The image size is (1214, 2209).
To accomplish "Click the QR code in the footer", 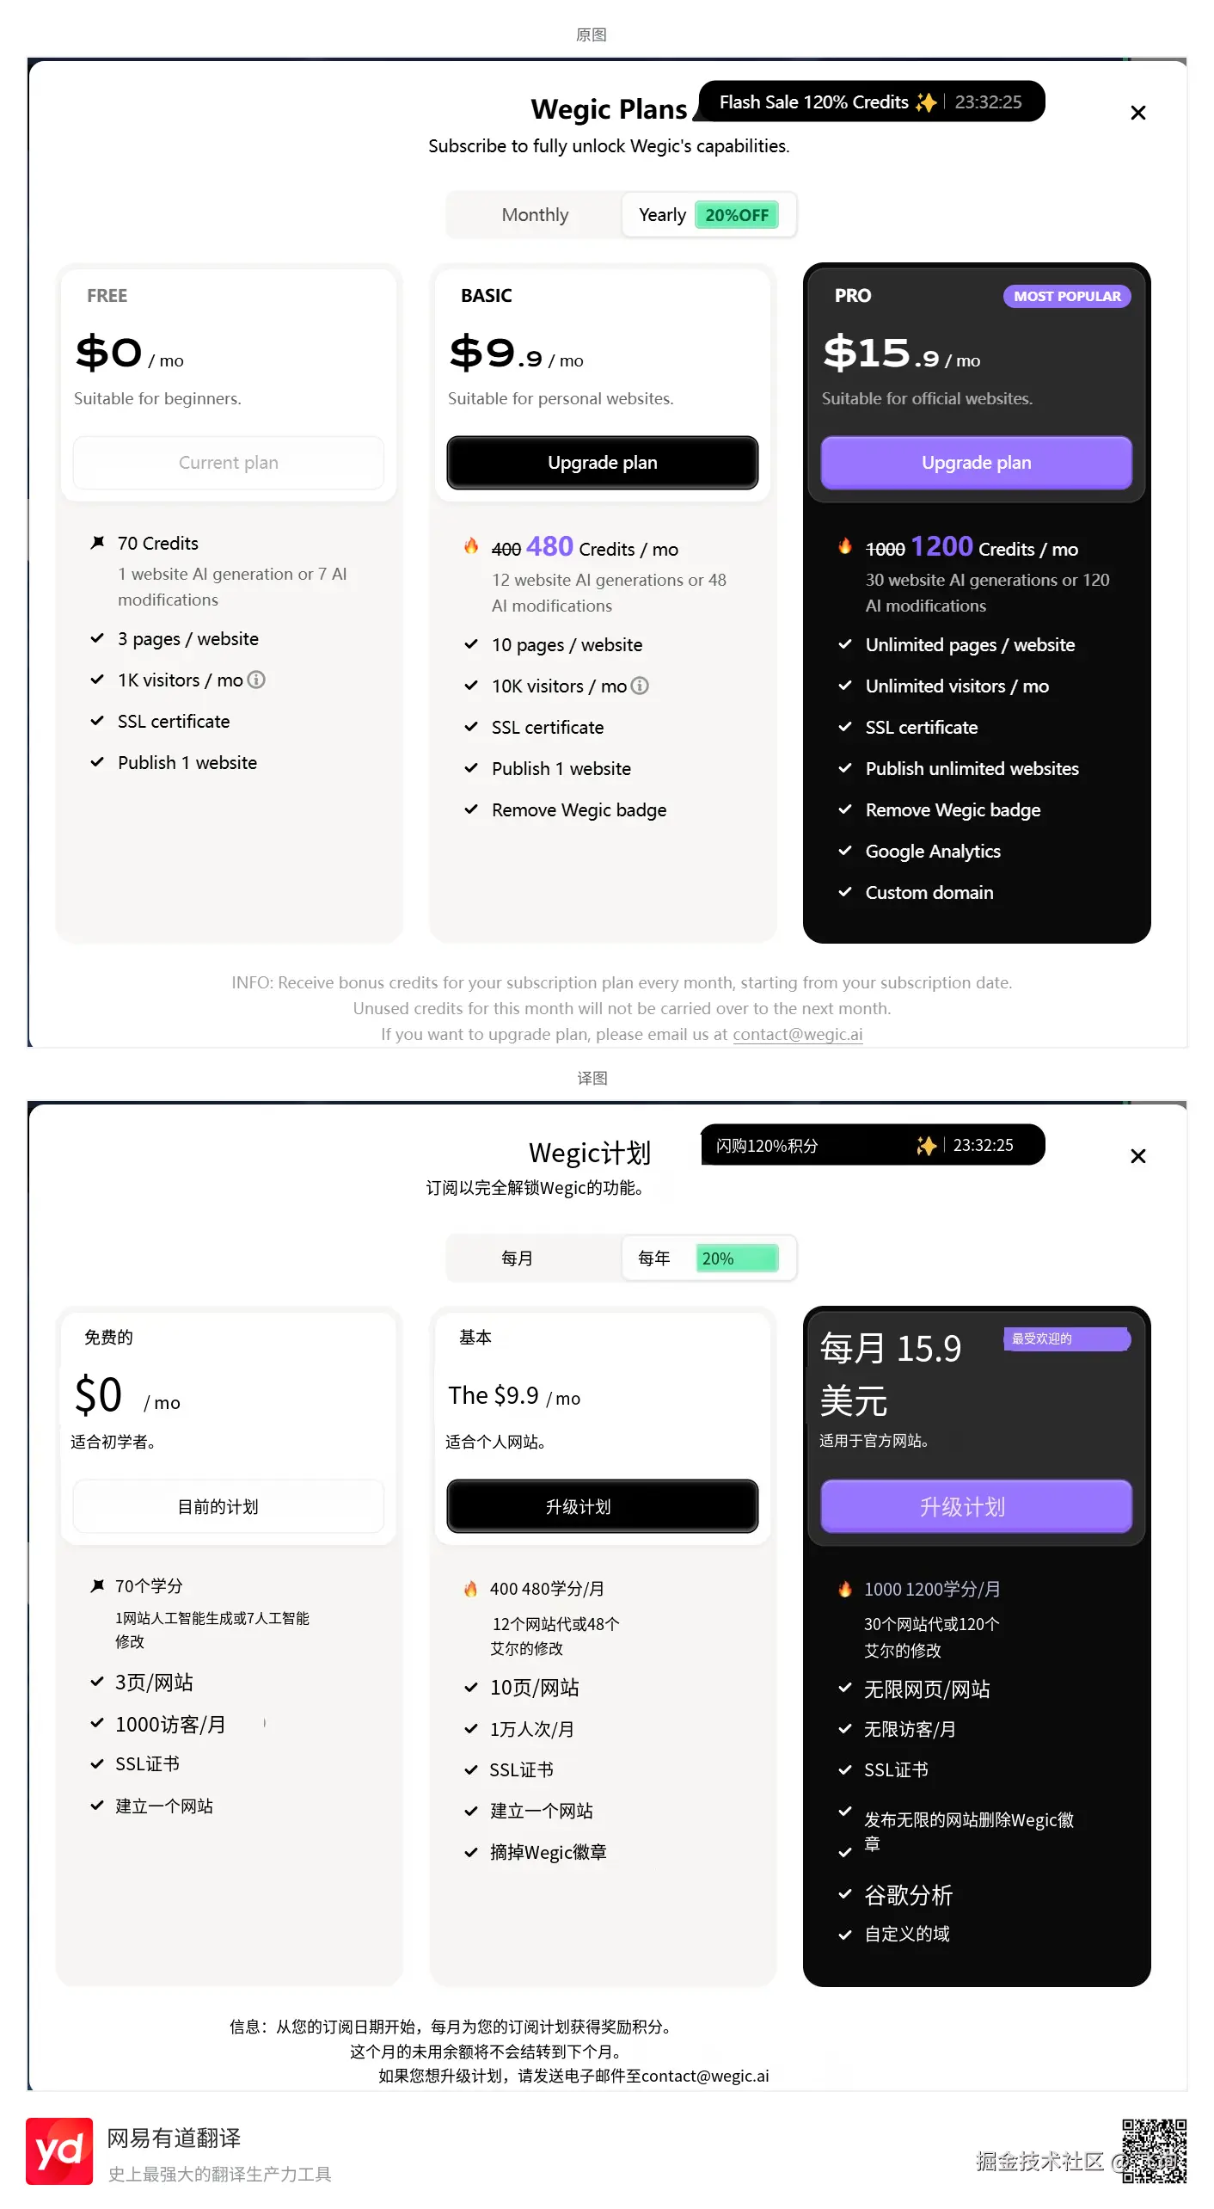I will [1154, 2151].
